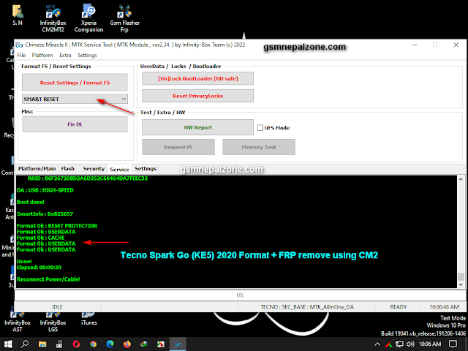
Task: Click 'Elapsed: 00:00:30' log line
Action: tap(39, 268)
